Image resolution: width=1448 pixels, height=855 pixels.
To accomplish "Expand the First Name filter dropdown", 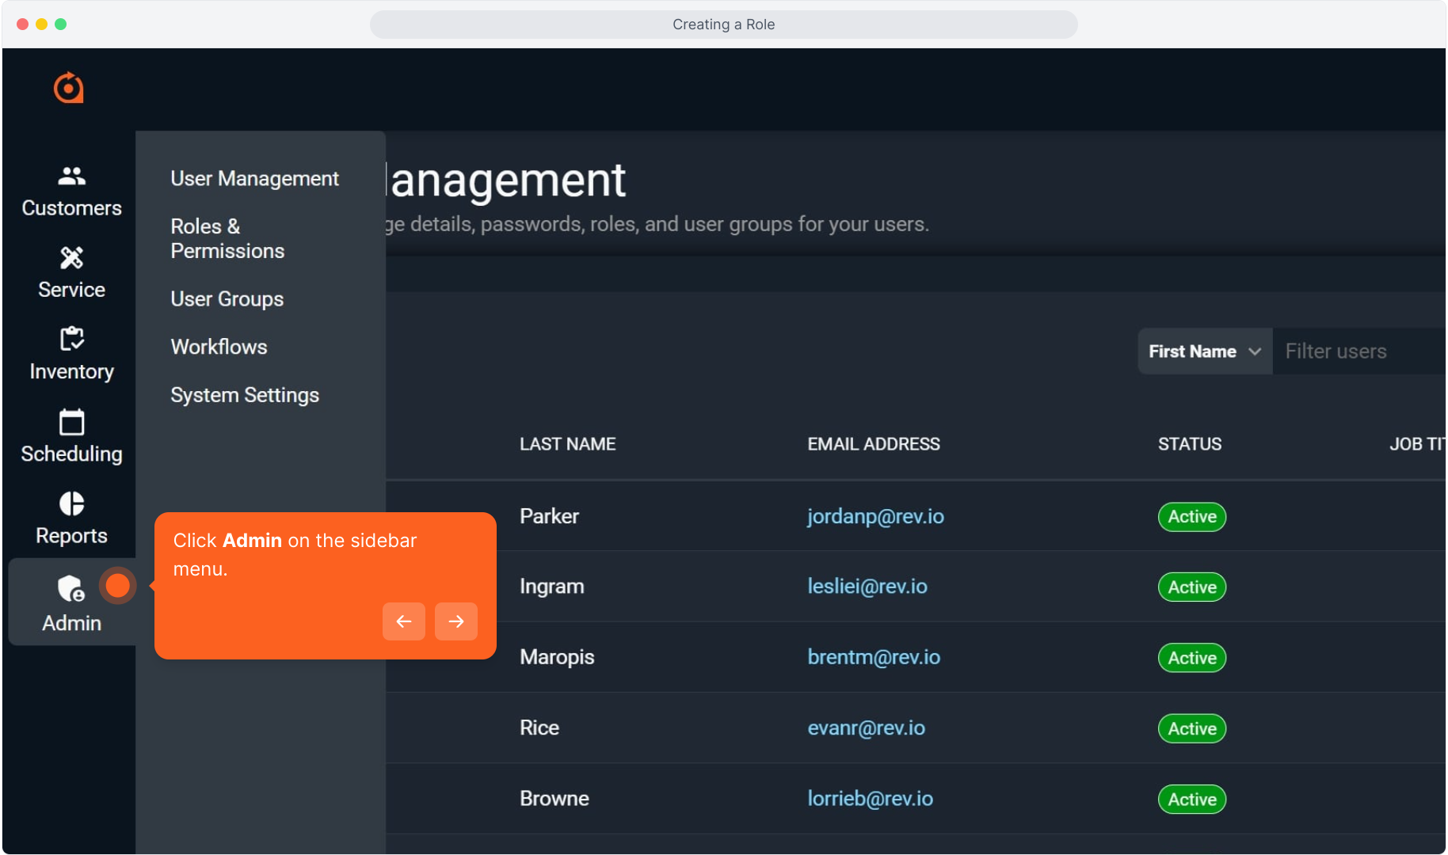I will coord(1205,351).
